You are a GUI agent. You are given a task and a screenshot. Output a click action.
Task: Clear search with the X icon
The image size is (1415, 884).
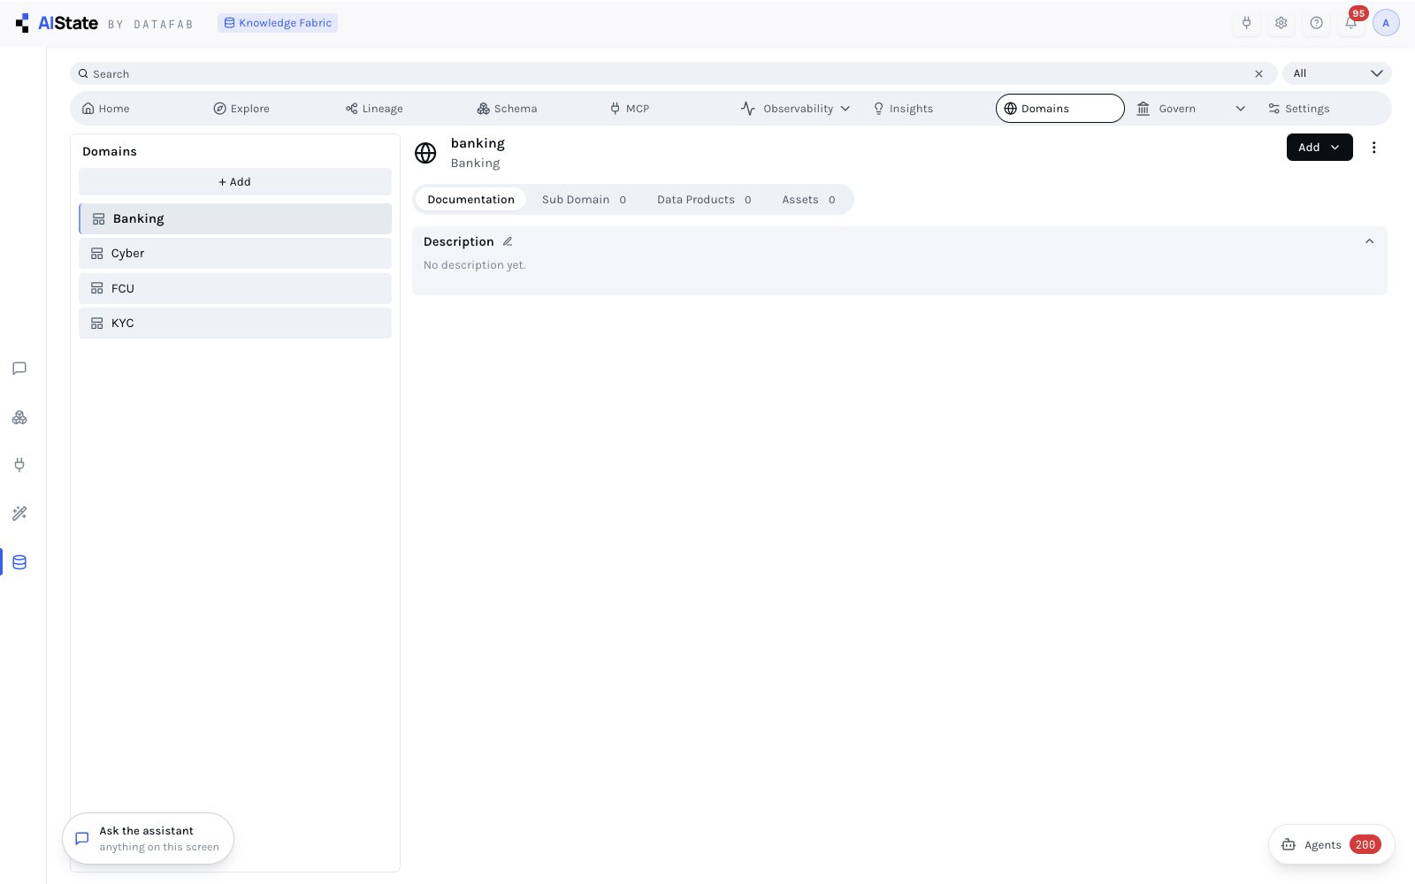[1258, 74]
